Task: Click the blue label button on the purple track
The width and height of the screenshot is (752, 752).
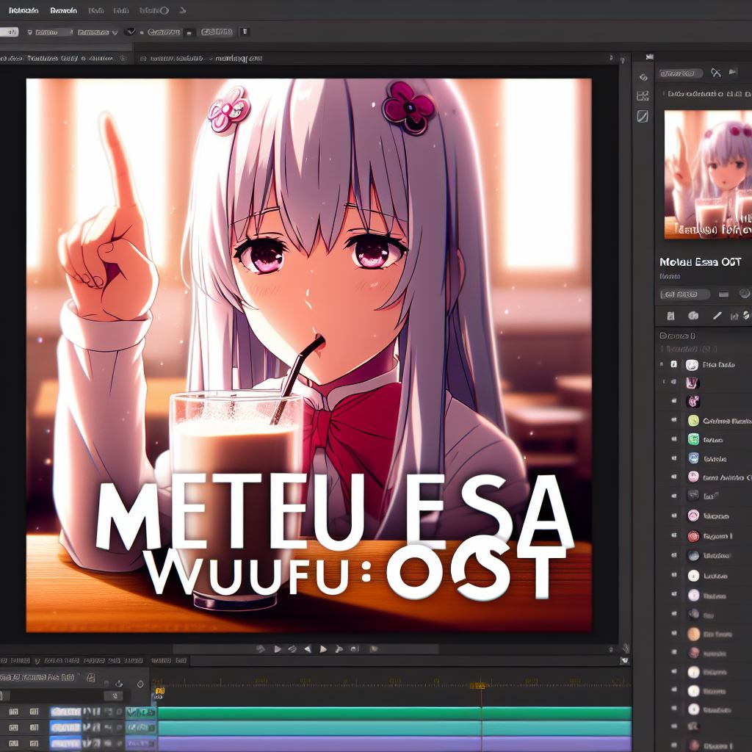Action: click(x=65, y=744)
